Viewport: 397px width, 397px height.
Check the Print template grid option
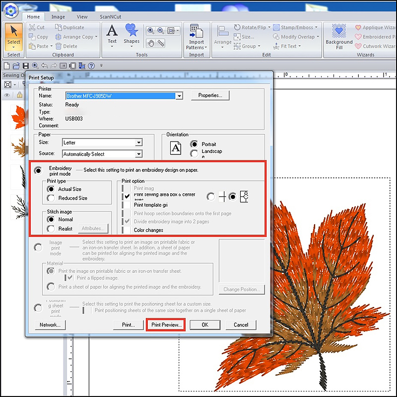pos(128,205)
